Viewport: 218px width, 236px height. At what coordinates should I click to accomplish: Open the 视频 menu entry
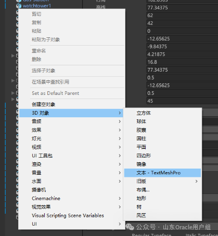71,147
